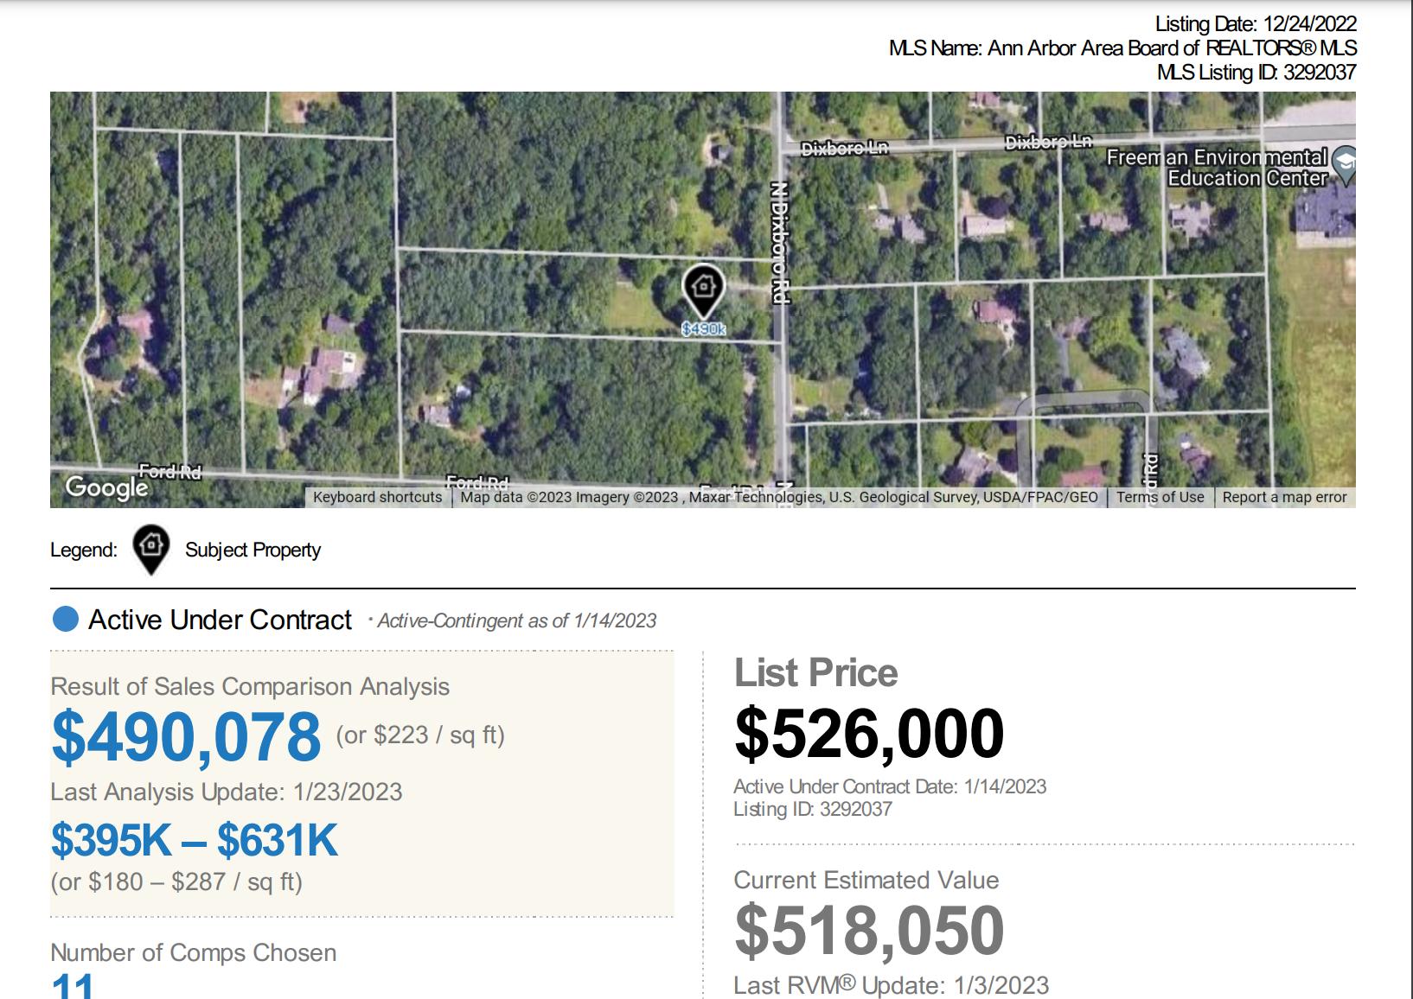Open Terms of Use link
Screen dimensions: 1413x999
[x=1160, y=497]
